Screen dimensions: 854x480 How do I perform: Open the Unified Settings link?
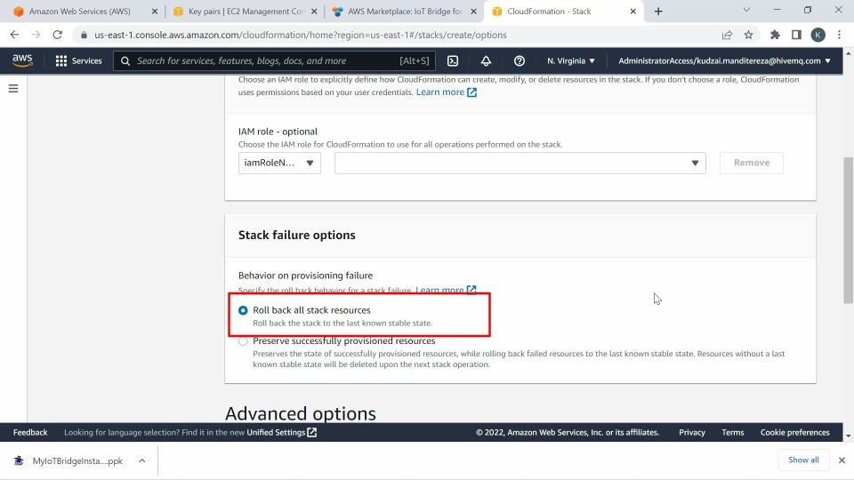(x=282, y=433)
